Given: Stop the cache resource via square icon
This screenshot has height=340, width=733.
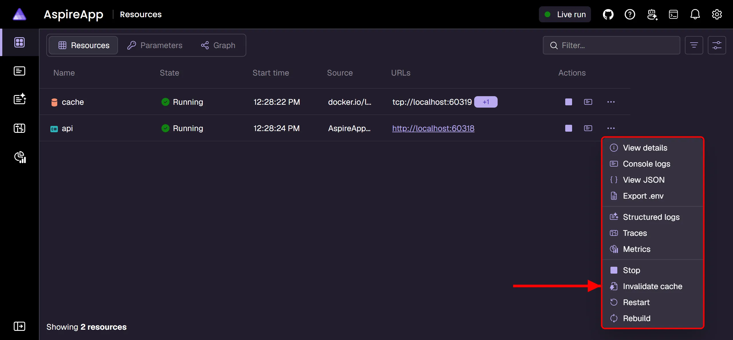Looking at the screenshot, I should pos(569,102).
